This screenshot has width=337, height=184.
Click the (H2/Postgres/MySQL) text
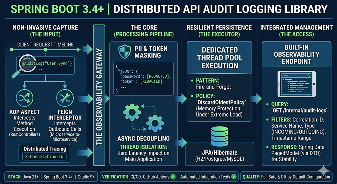click(220, 159)
